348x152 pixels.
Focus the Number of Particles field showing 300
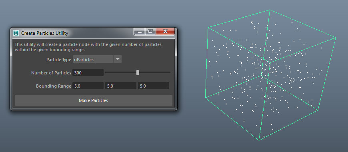pos(88,72)
